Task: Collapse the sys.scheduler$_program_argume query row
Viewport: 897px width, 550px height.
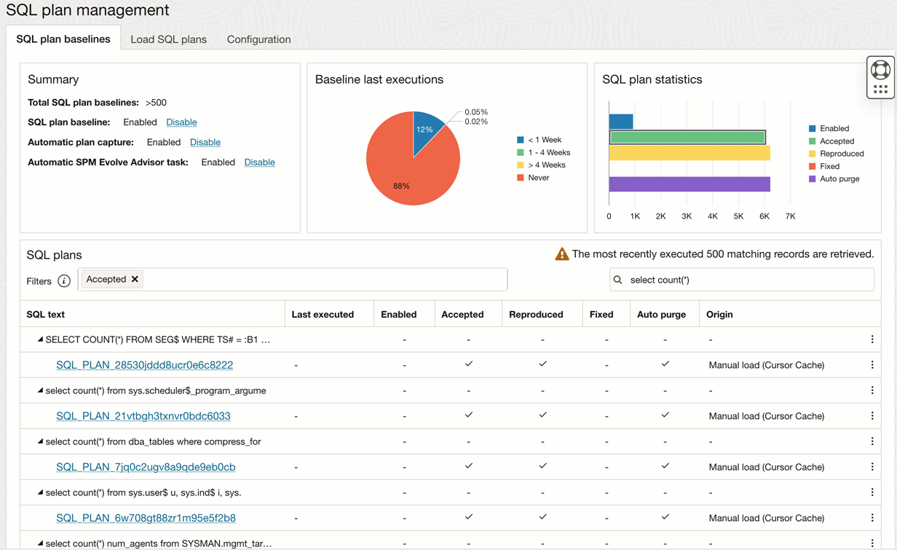Action: click(40, 390)
